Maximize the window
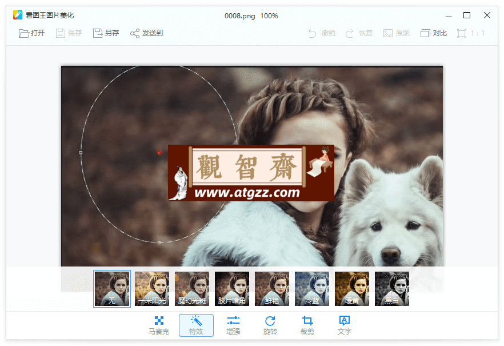 (467, 15)
